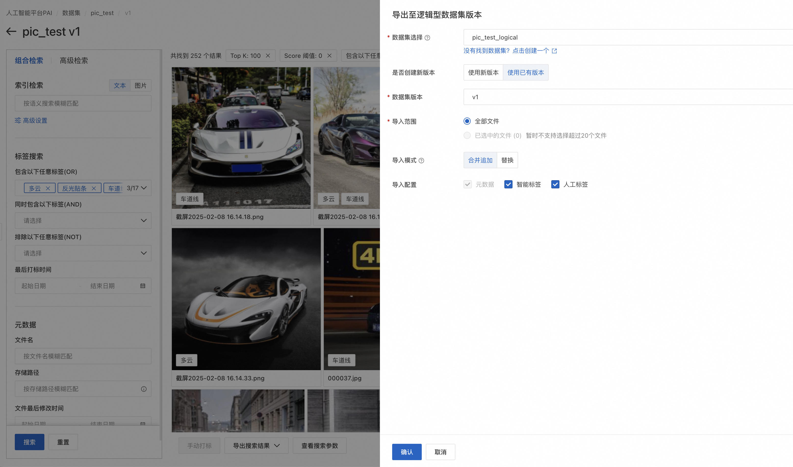Click the 多云 tag on 16.14.33.png image

click(x=187, y=360)
